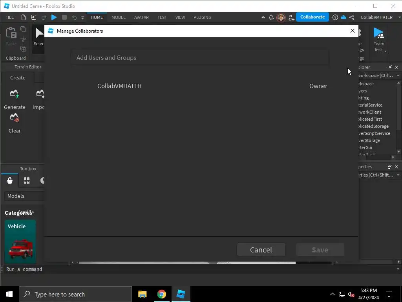Open Windows Start menu
The width and height of the screenshot is (402, 302).
[9, 294]
